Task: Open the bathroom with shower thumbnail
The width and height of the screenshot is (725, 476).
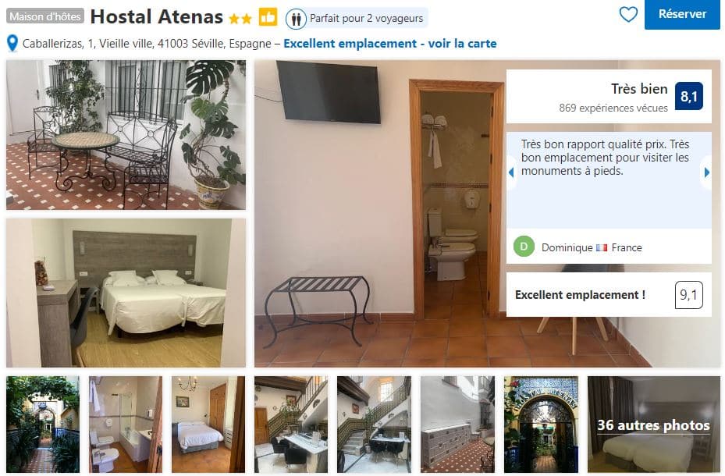Action: (126, 424)
